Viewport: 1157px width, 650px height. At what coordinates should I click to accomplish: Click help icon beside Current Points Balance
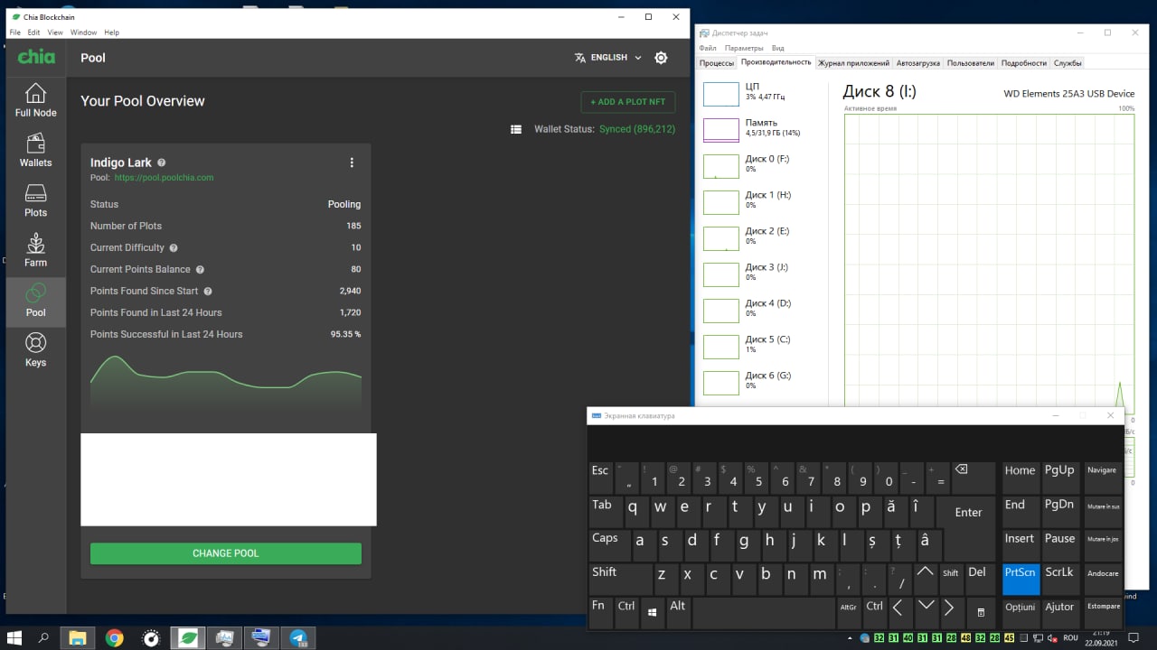click(x=200, y=269)
